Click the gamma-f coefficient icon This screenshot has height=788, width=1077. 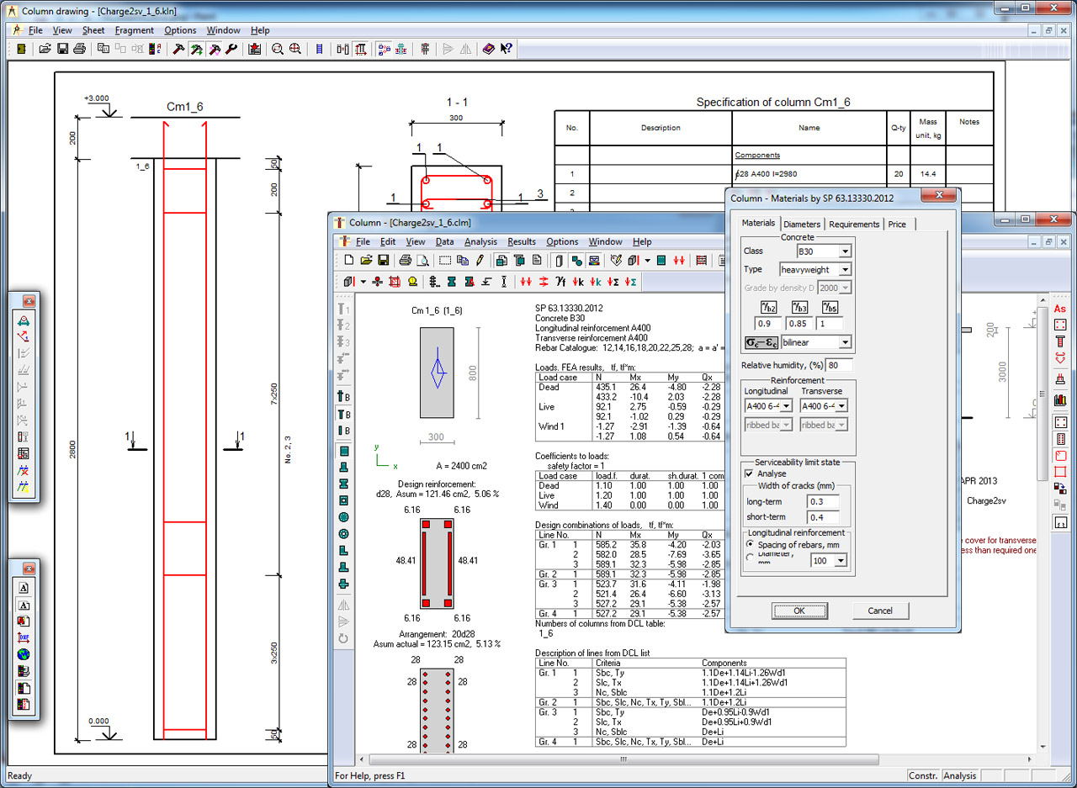click(560, 282)
